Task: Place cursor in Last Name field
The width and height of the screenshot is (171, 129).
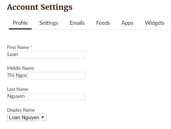Action: 46,97
